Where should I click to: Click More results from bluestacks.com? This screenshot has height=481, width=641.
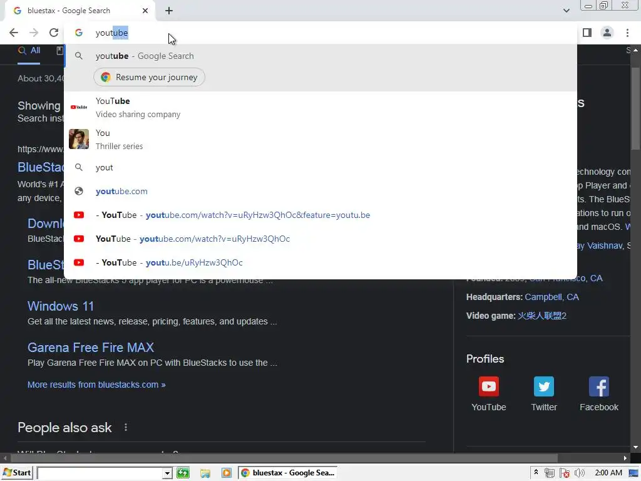point(96,385)
